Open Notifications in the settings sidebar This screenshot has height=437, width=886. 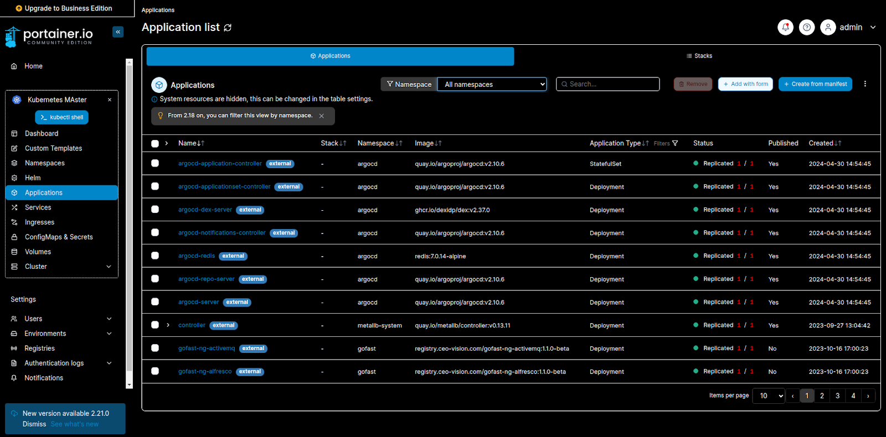click(x=44, y=378)
